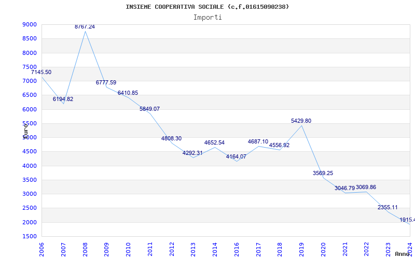
Task: Click the 2012 x-axis year label
Action: coord(172,250)
